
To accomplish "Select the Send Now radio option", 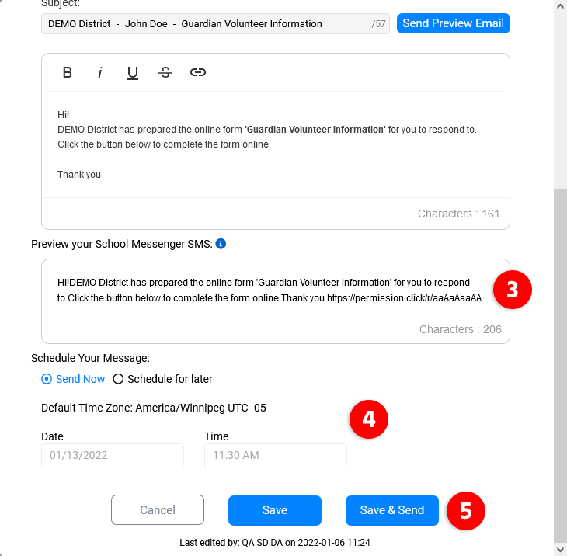I will click(47, 379).
